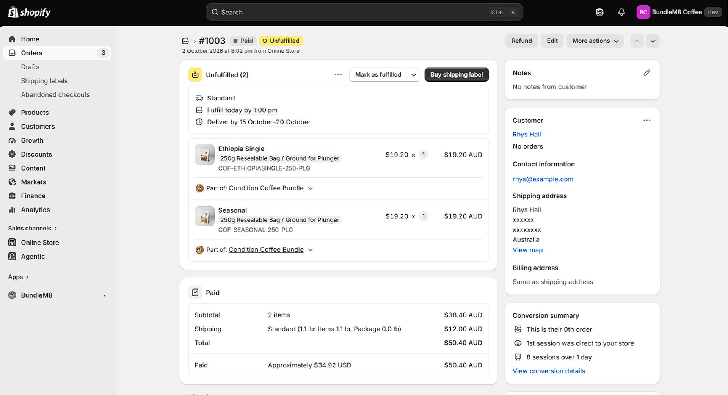Image resolution: width=728 pixels, height=395 pixels.
Task: Open the Drafts submenu item
Action: [x=30, y=67]
